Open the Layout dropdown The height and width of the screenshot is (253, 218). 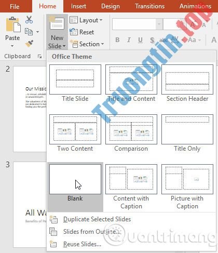86,20
